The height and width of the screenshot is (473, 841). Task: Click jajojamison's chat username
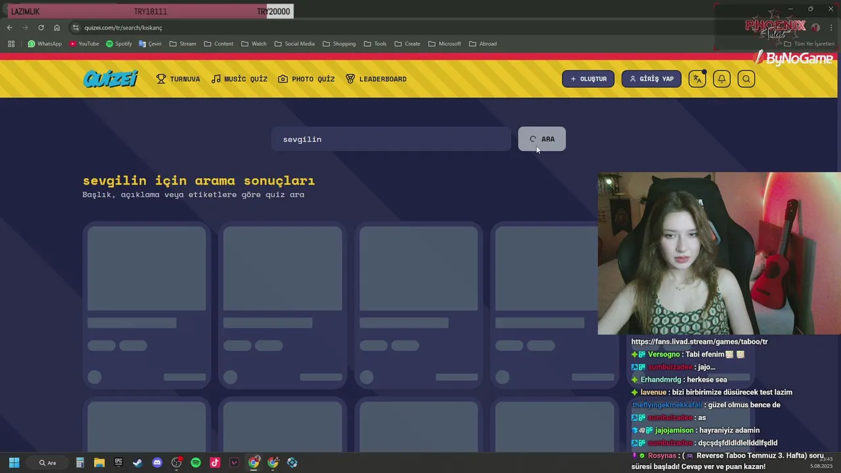pos(675,430)
